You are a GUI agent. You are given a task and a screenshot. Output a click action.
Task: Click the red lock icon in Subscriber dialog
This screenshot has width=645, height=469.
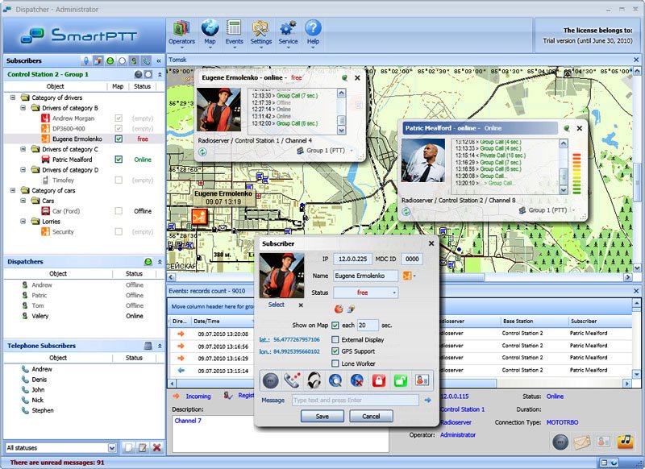tap(378, 380)
